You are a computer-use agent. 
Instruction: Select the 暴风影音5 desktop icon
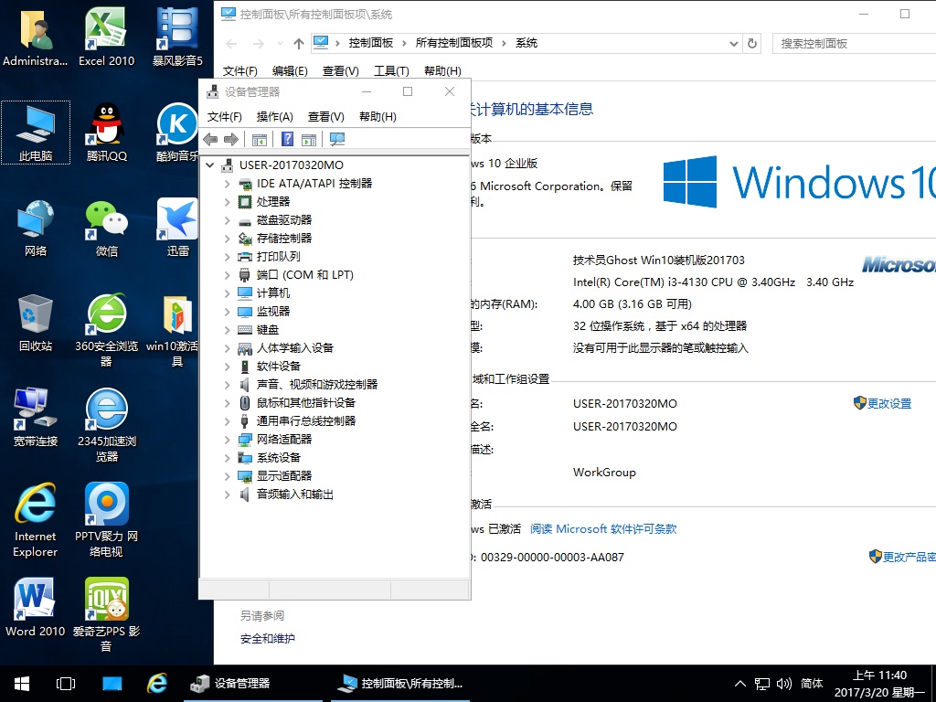(177, 36)
